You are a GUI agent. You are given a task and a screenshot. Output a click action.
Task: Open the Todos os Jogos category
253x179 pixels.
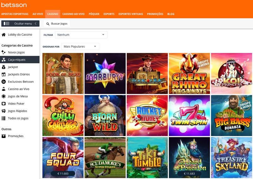[18, 118]
